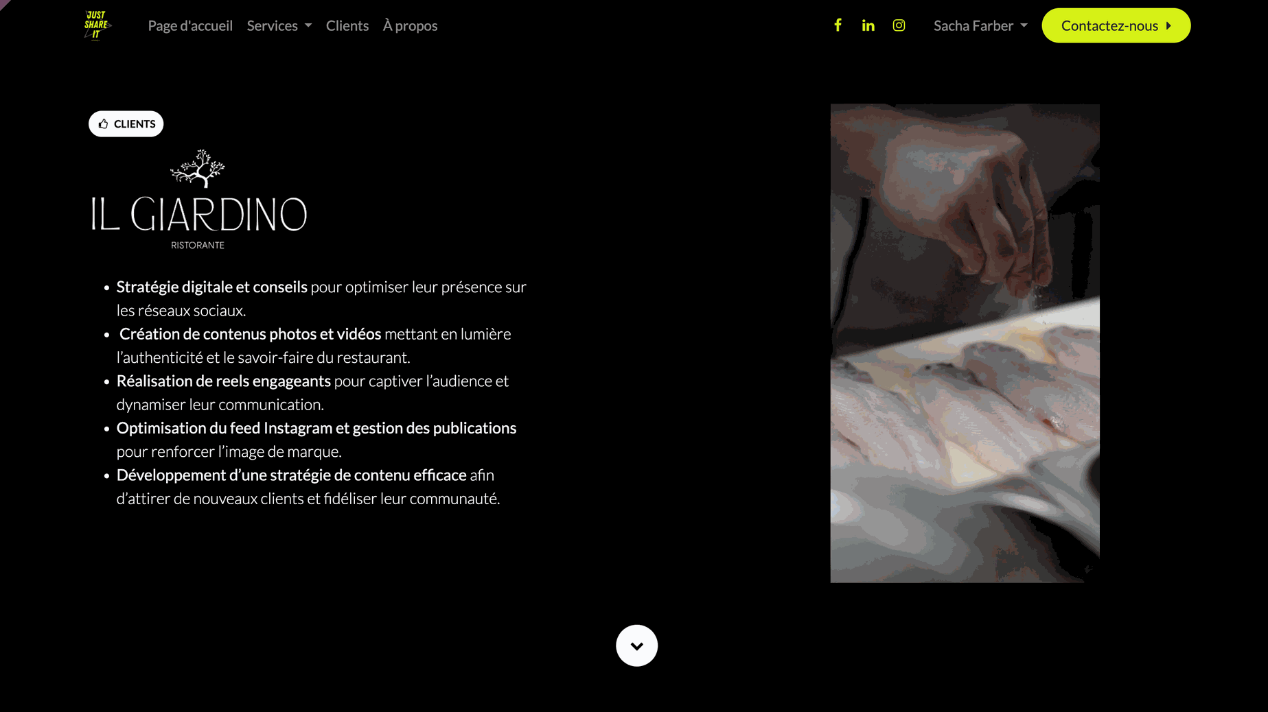Click the Stratégie digitale et conseils text
The width and height of the screenshot is (1268, 712).
[x=211, y=287]
